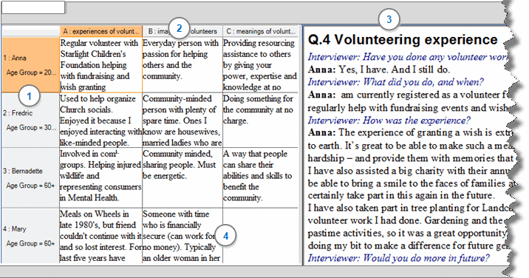Click callout marker number 2
529x278 pixels.
[x=179, y=28]
